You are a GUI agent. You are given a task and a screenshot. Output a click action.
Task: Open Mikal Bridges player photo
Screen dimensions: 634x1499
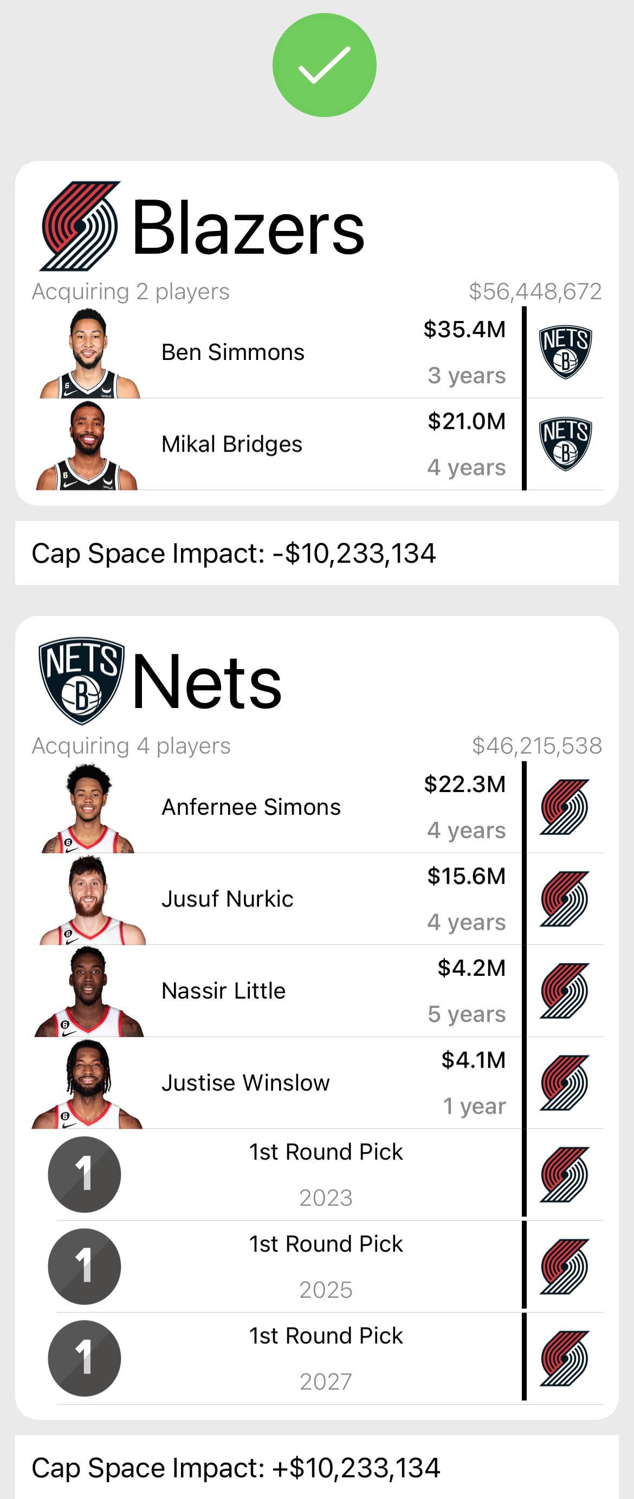click(x=87, y=446)
